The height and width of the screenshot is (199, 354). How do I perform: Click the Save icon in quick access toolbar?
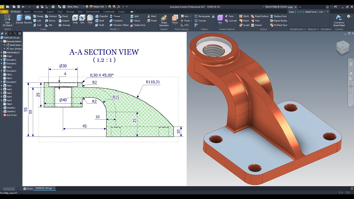[x=19, y=7]
